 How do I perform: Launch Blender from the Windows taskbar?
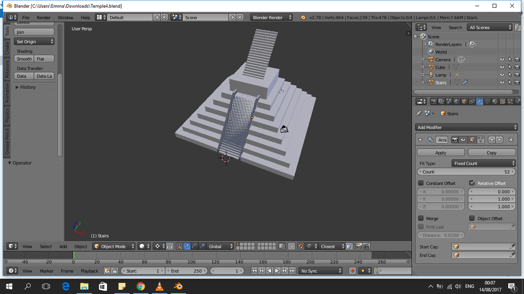pos(178,286)
